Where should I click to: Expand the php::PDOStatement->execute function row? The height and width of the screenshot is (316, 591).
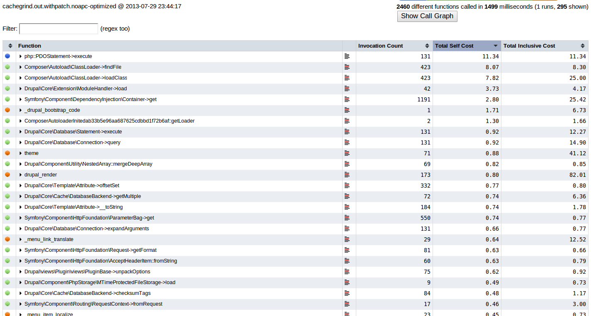coord(21,56)
